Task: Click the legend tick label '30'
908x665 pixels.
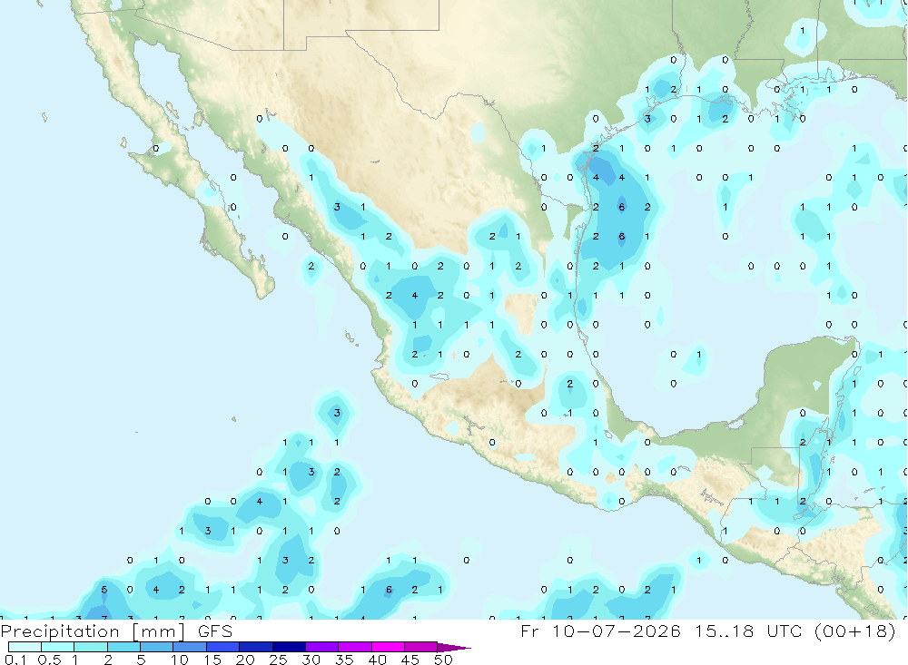Action: point(311,660)
